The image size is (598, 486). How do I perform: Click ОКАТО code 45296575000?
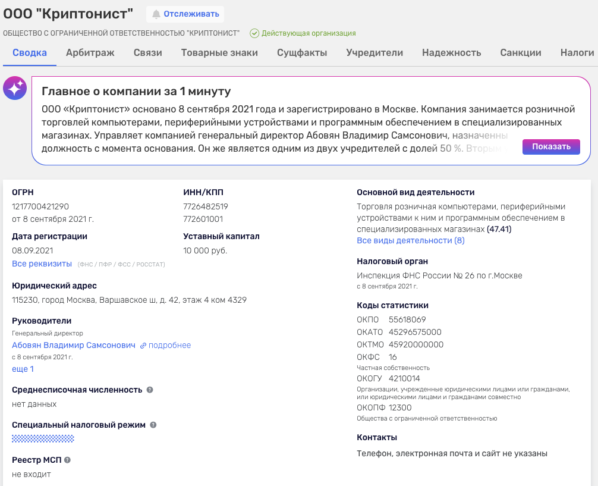click(415, 332)
